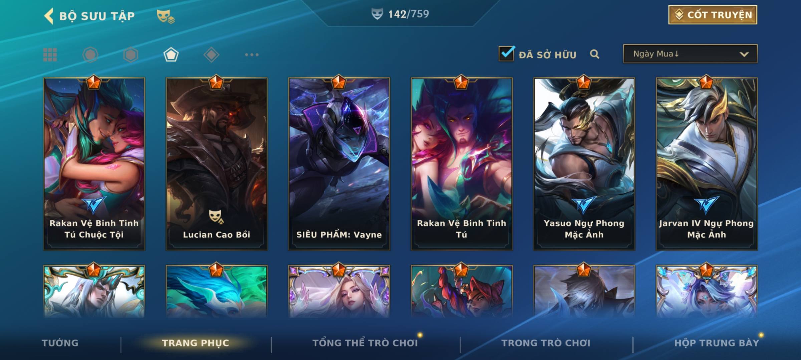Uncheck the Đã Sở Hữu checkbox
Screen dimensions: 801x360
[x=506, y=53]
